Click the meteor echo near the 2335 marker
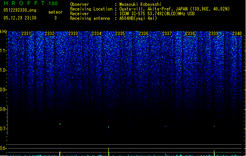Screen dimensions: 246x156 tap(109, 127)
